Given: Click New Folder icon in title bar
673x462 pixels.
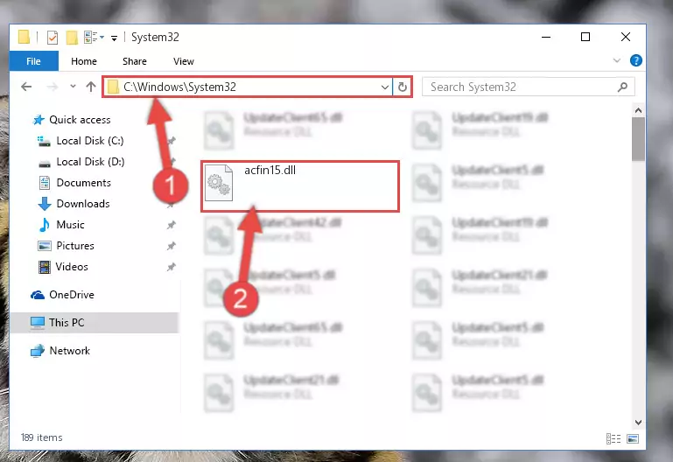Looking at the screenshot, I should pos(72,38).
